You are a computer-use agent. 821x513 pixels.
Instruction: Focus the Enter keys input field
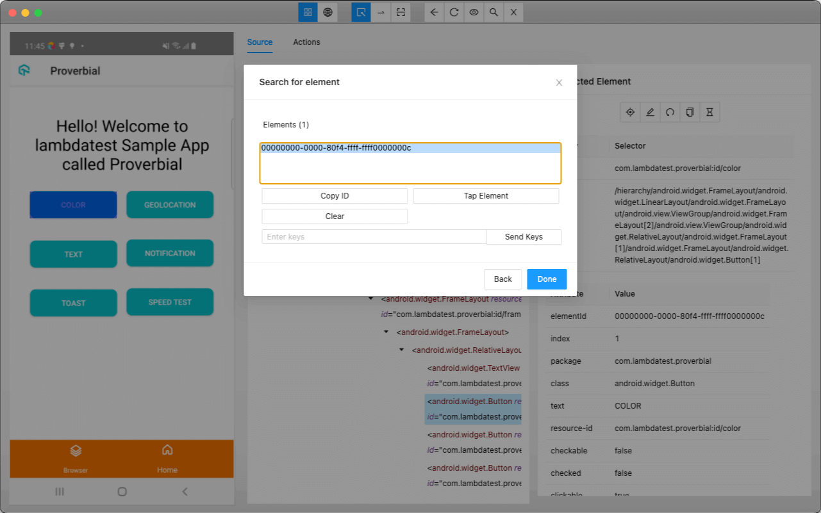374,237
